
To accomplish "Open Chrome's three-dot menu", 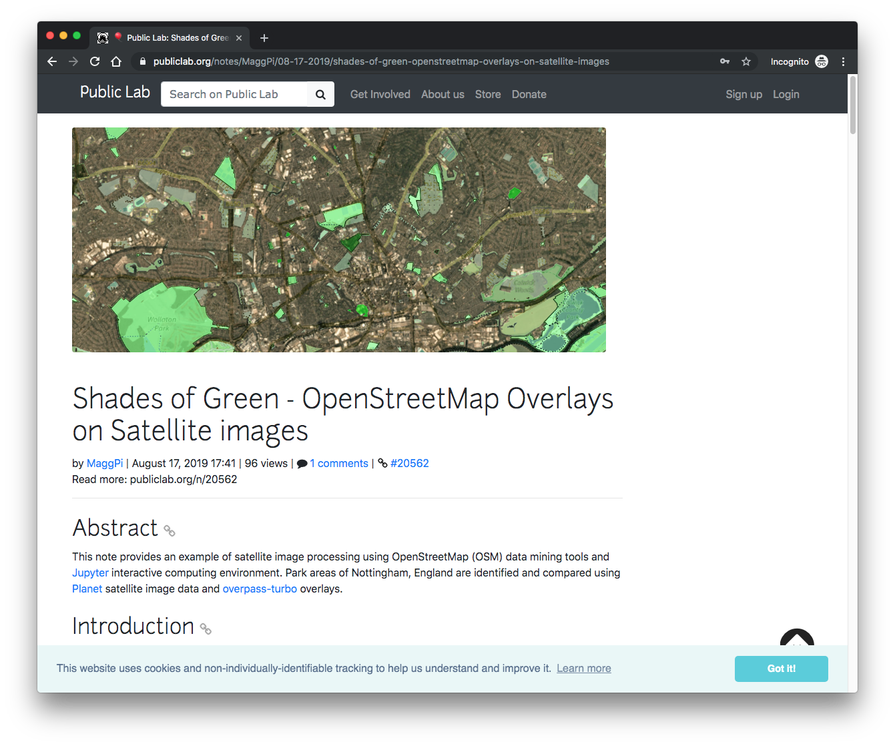I will 844,61.
